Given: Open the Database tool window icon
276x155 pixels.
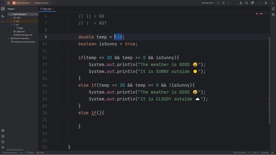Looking at the screenshot, I should pyautogui.click(x=273, y=15).
